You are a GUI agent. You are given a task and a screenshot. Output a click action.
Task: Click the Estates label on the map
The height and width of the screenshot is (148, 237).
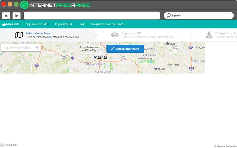tap(171, 44)
